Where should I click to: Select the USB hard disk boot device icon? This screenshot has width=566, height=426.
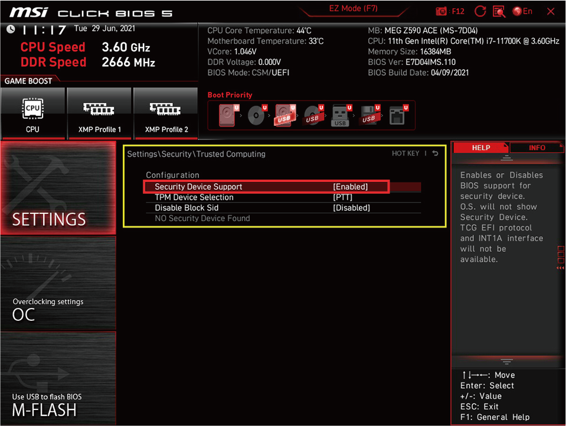[x=285, y=115]
